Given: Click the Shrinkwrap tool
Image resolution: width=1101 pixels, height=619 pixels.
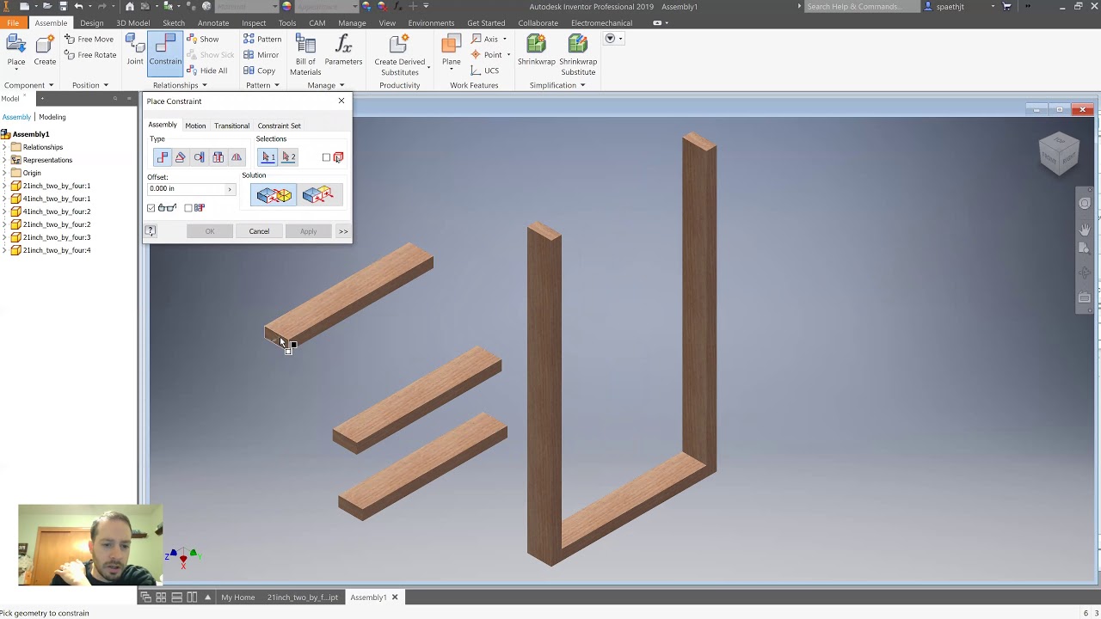Looking at the screenshot, I should (537, 52).
